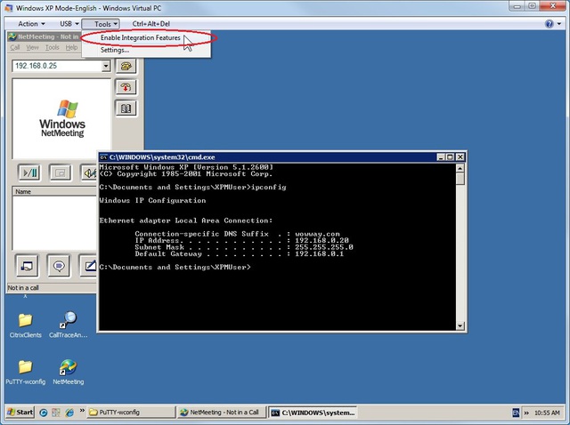Click the first quick launch icon beside Start
The width and height of the screenshot is (570, 425).
click(44, 413)
